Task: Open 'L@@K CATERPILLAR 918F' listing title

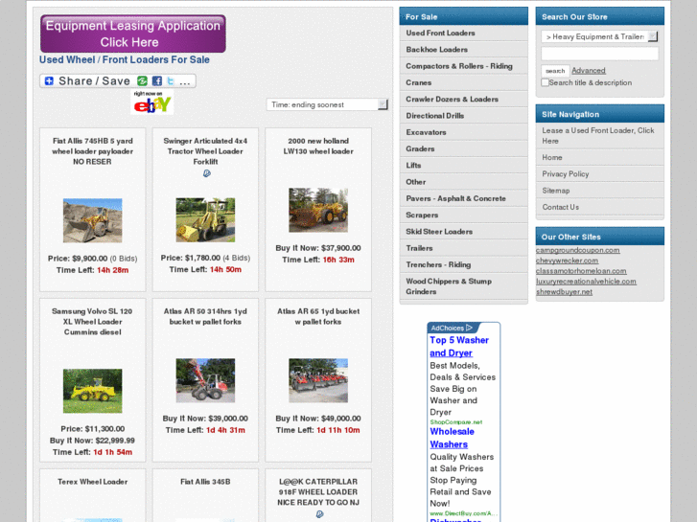Action: [x=318, y=491]
